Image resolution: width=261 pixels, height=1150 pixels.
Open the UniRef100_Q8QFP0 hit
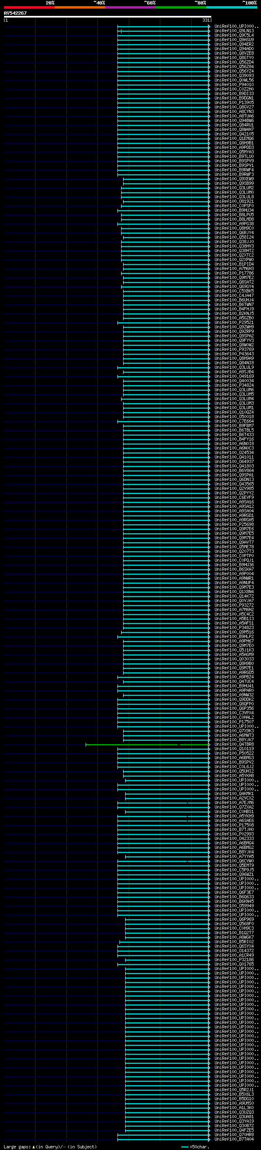pyautogui.click(x=234, y=704)
